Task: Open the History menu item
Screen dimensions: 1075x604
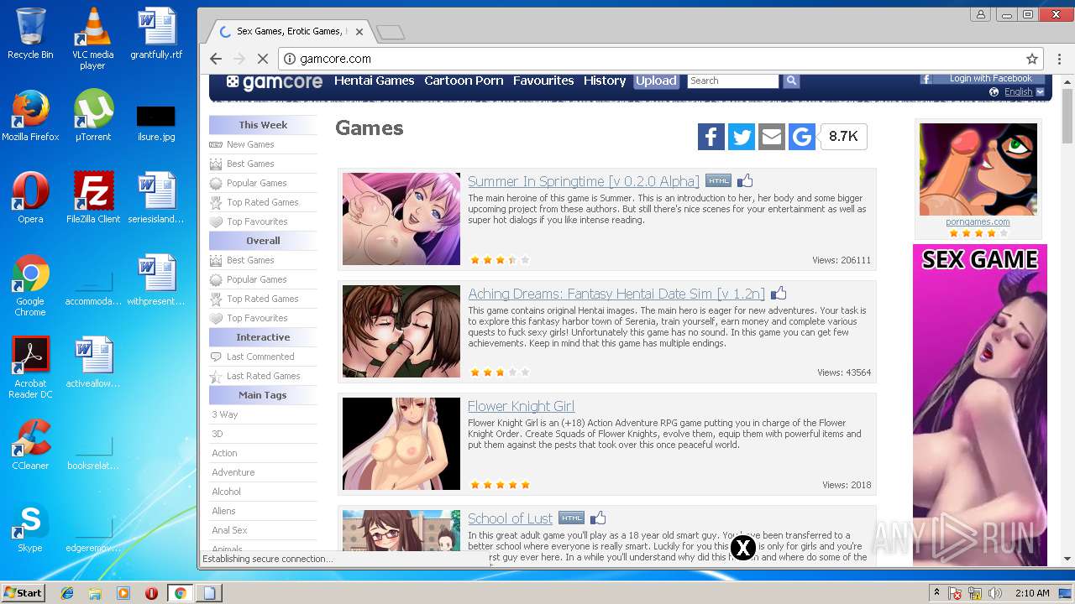Action: pyautogui.click(x=605, y=81)
